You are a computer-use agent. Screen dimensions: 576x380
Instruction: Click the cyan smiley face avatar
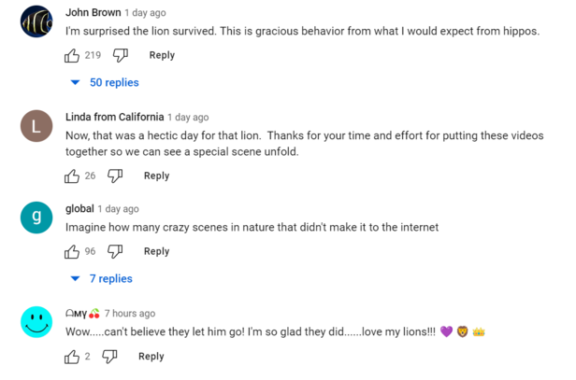(36, 323)
